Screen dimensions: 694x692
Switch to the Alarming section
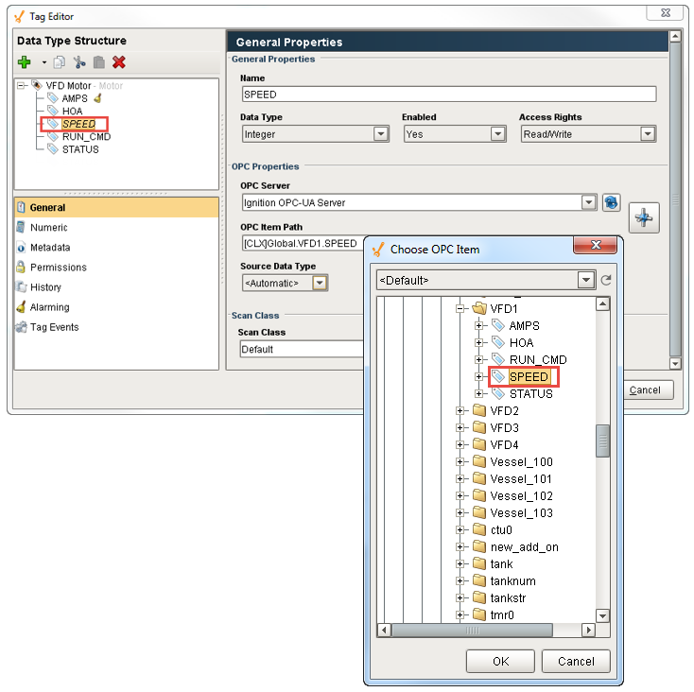[x=49, y=307]
